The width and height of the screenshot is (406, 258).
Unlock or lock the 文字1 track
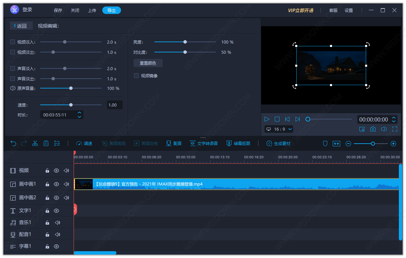[47, 211]
